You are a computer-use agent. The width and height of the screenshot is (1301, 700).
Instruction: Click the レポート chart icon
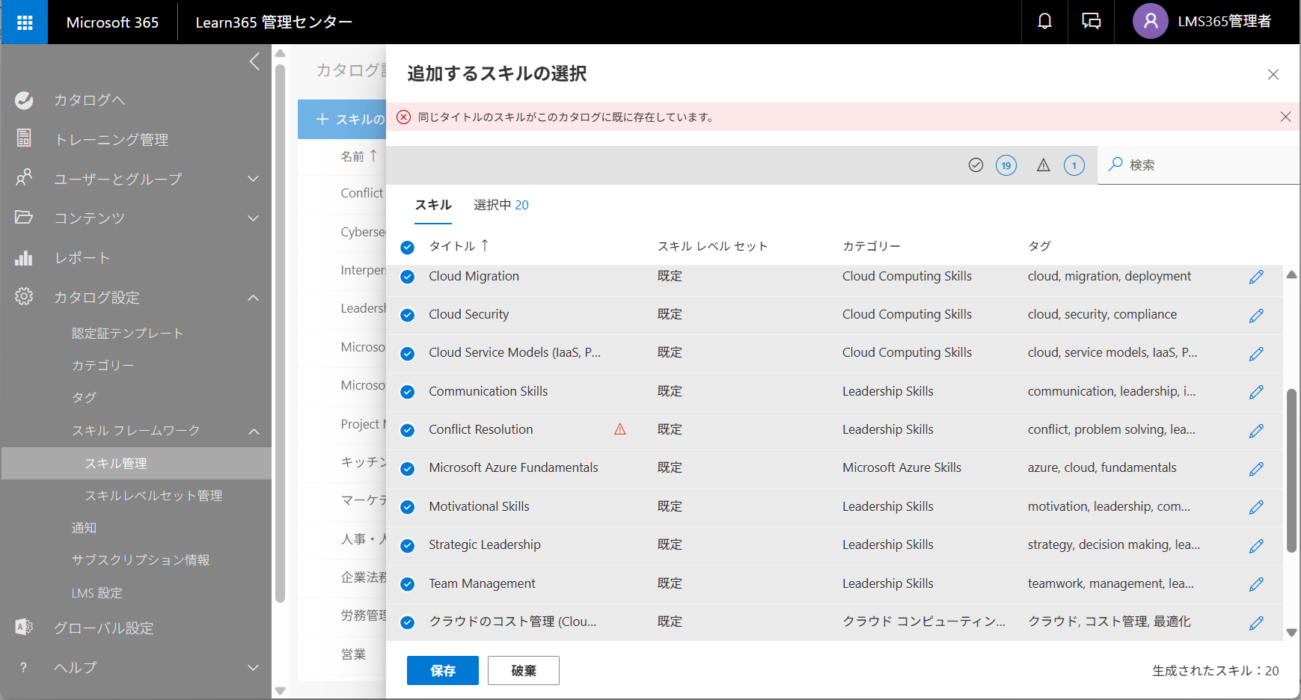(x=24, y=258)
